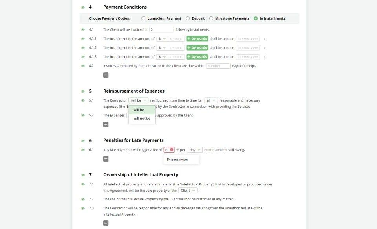
Task: Toggle visibility of clause 7.2
Action: coord(83,199)
